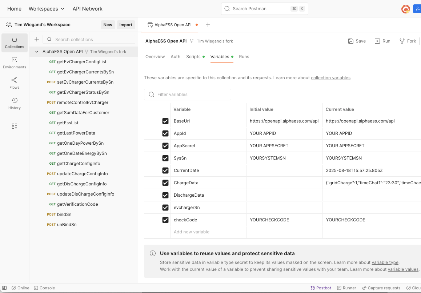The height and width of the screenshot is (293, 421).
Task: Click the New button in workspace header
Action: 108,25
